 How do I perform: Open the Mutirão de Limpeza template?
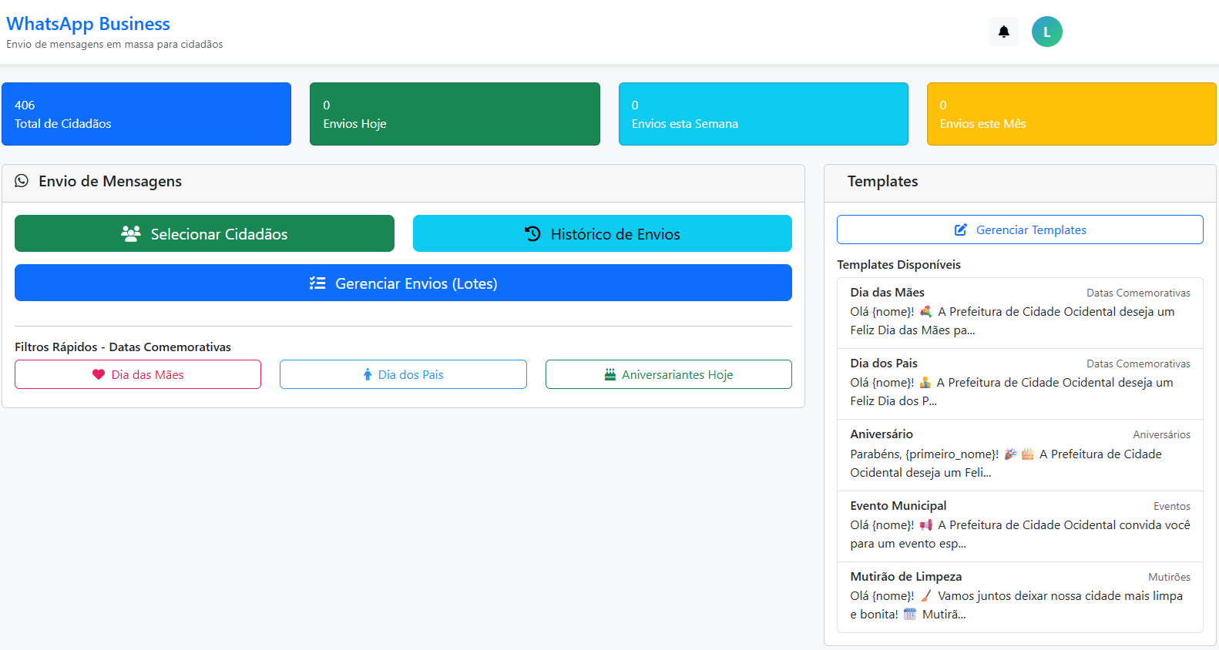[x=1019, y=596]
